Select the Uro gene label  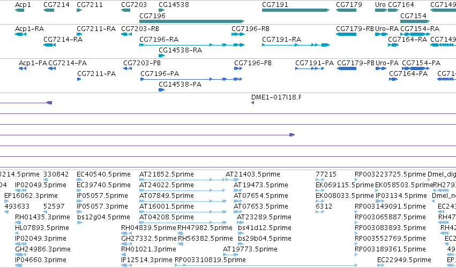click(380, 5)
